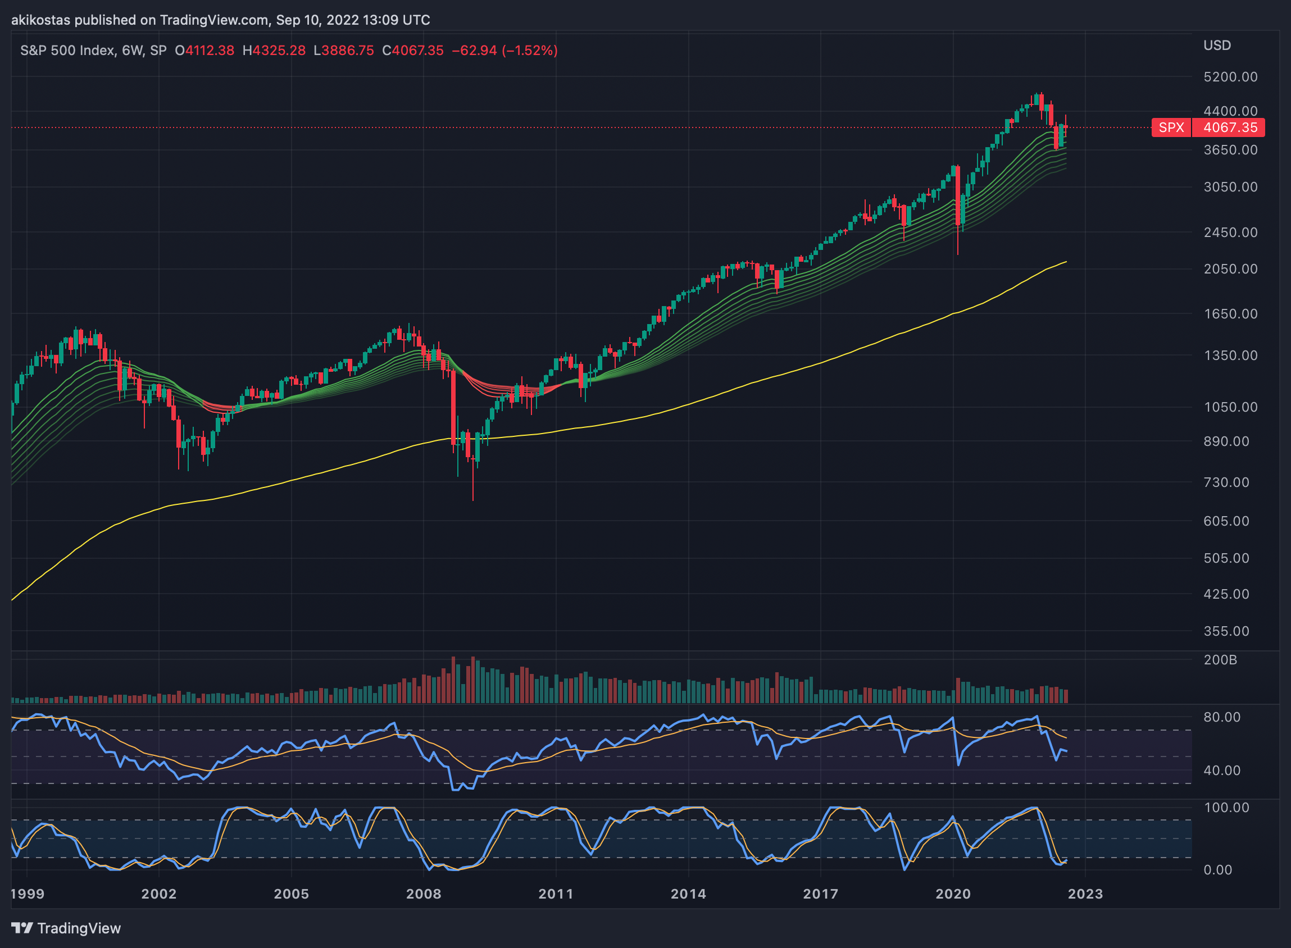Click the open value O4112.38
1291x948 pixels.
pos(204,51)
